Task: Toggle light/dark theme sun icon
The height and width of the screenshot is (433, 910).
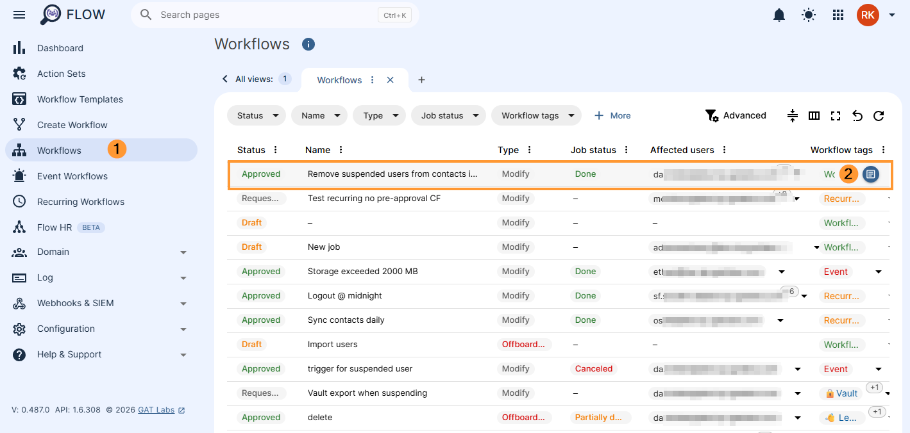Action: (809, 15)
